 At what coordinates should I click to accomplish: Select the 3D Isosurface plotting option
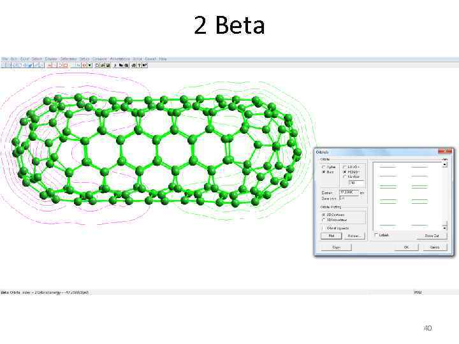point(334,220)
